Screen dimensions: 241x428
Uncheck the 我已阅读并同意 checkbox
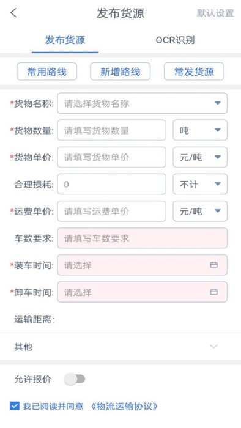click(x=15, y=406)
